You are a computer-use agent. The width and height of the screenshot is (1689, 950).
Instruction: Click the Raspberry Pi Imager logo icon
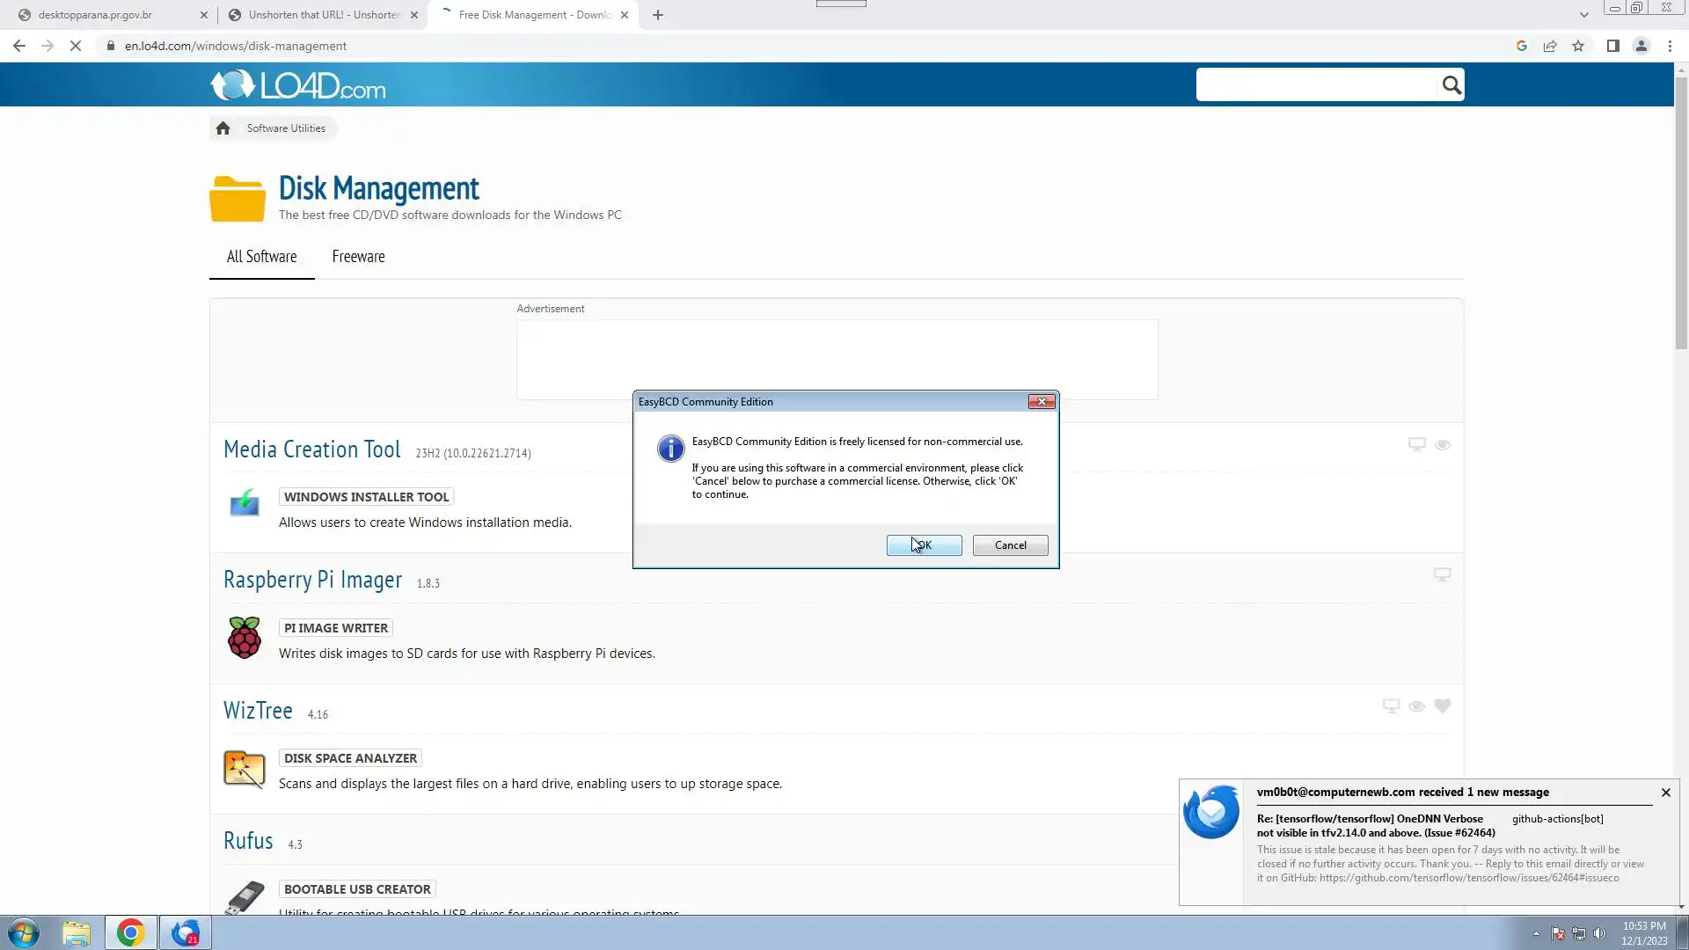click(x=244, y=638)
